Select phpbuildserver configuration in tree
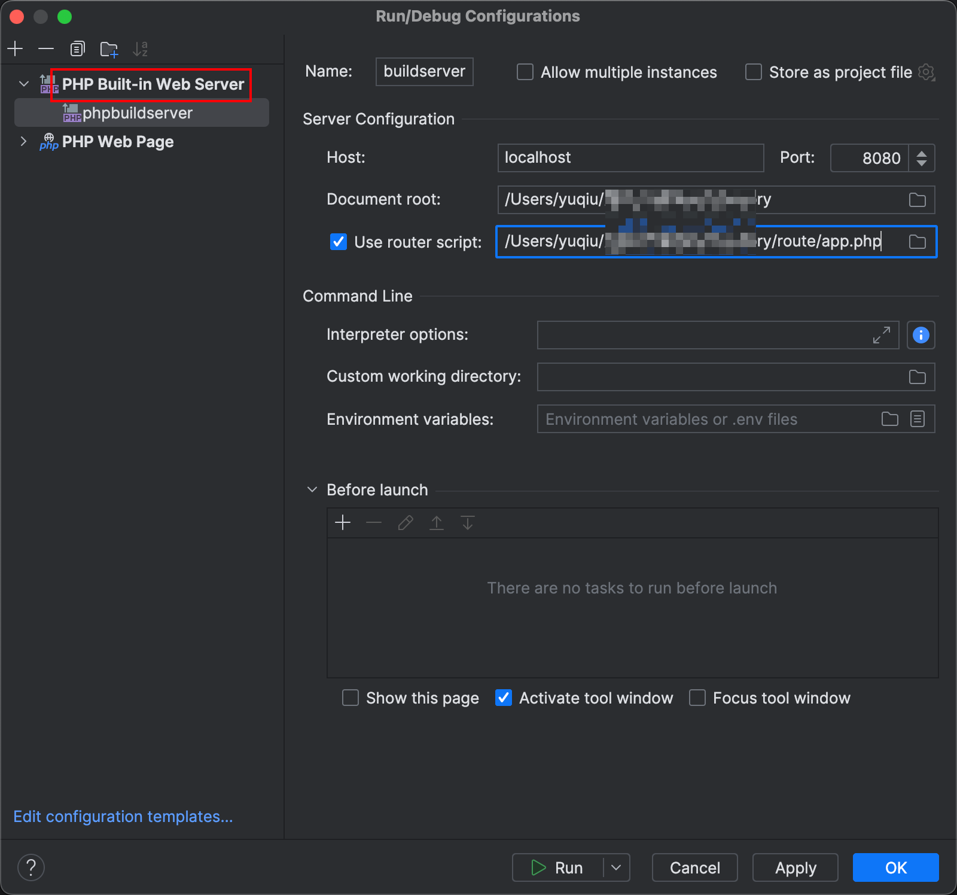The image size is (957, 895). (x=138, y=113)
